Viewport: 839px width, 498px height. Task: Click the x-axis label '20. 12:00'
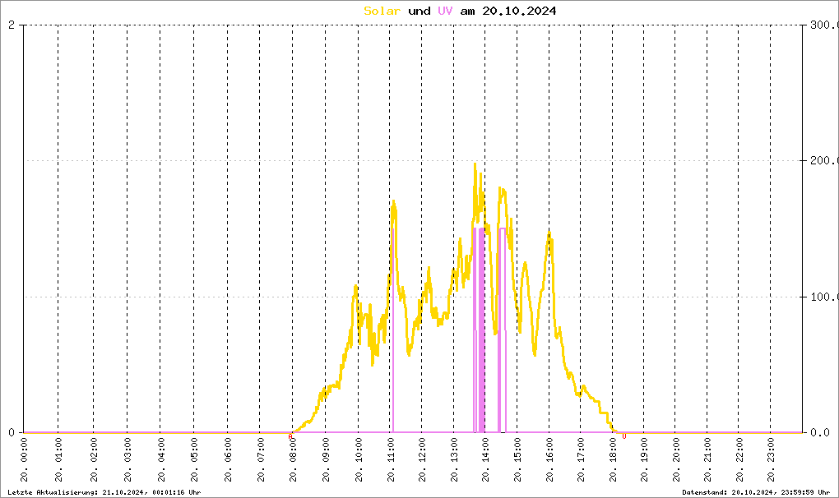(422, 460)
